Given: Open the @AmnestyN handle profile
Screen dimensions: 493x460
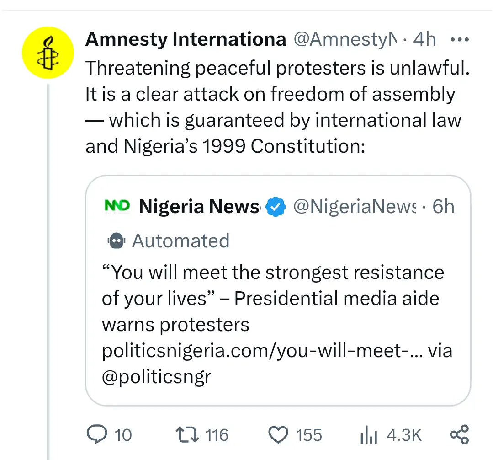Looking at the screenshot, I should (x=345, y=40).
